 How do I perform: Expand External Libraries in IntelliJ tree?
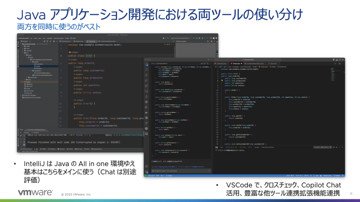[x=21, y=95]
